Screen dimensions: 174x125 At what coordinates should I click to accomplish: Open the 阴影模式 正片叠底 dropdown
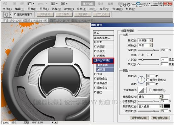150,106
